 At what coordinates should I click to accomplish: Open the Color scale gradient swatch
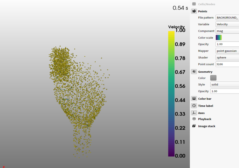click(219, 38)
